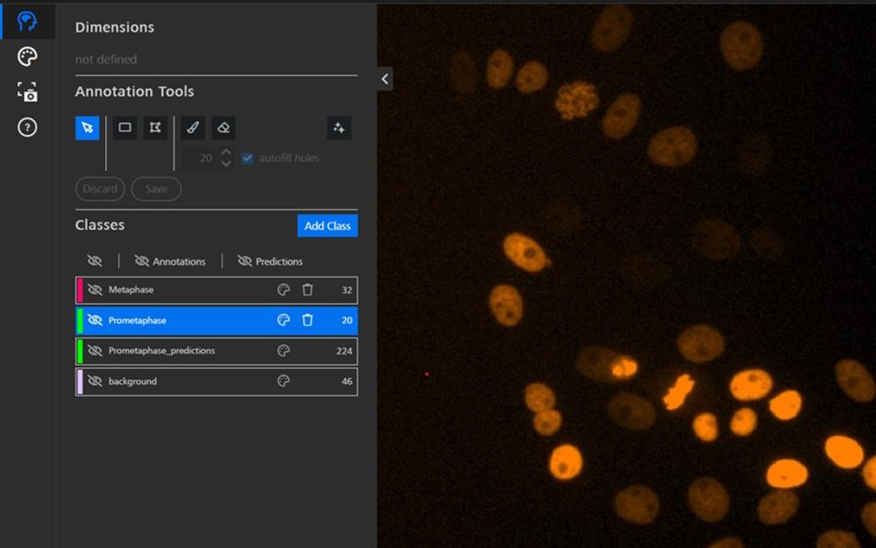
Task: Increase brush size with up arrow
Action: [226, 152]
